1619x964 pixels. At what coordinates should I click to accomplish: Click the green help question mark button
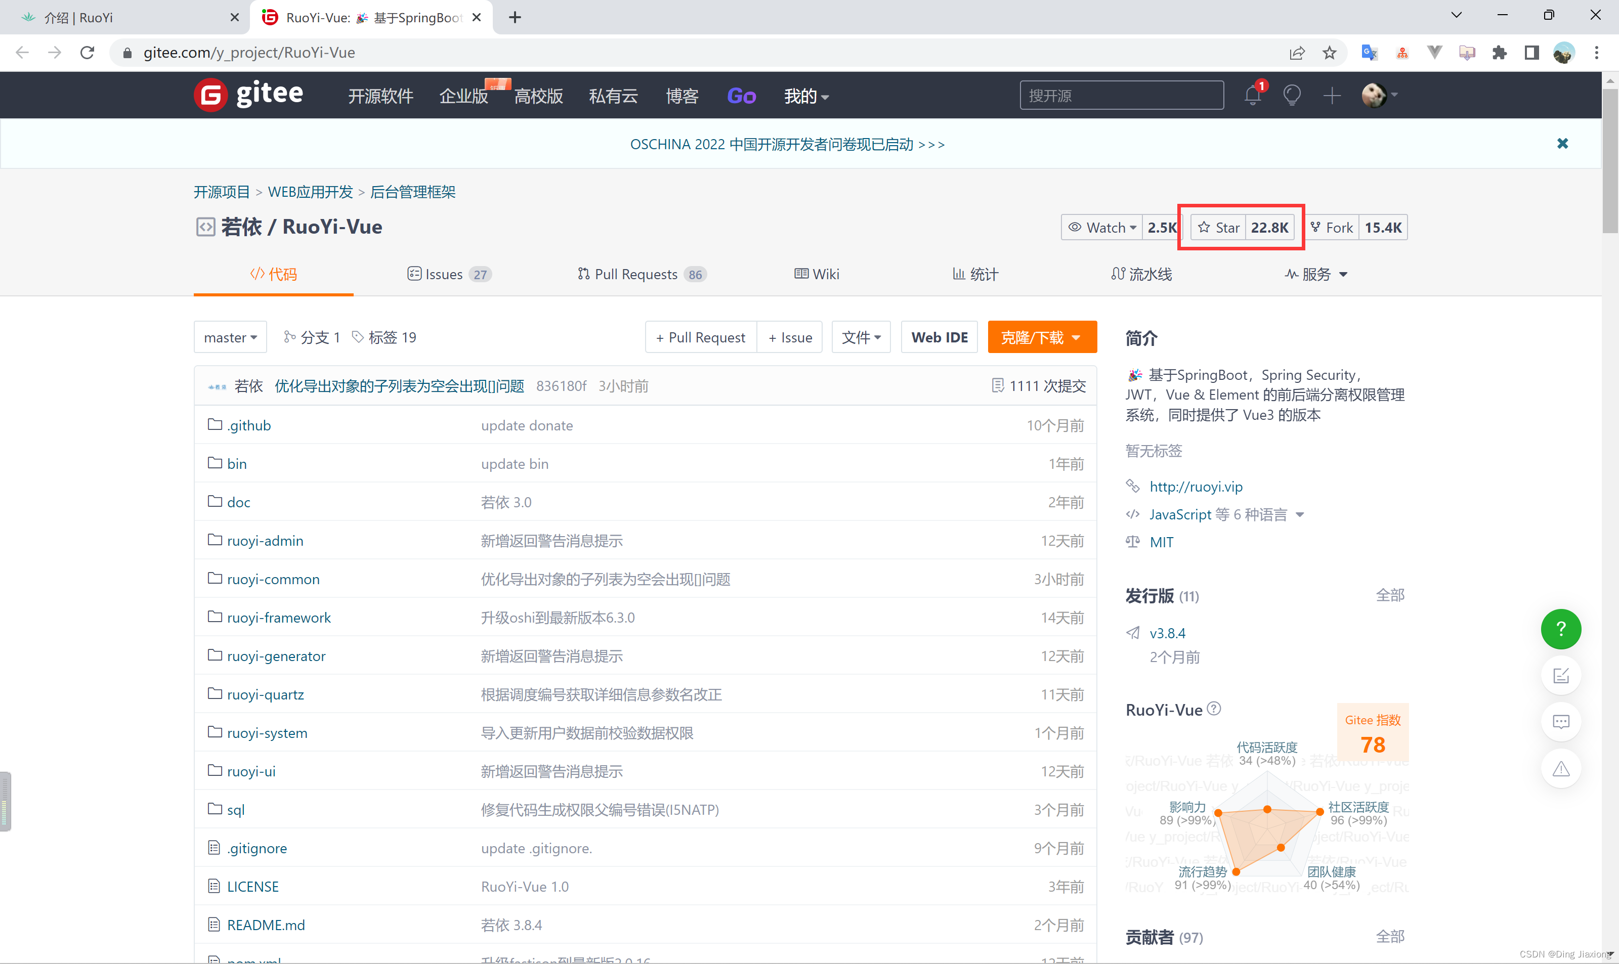[1560, 629]
